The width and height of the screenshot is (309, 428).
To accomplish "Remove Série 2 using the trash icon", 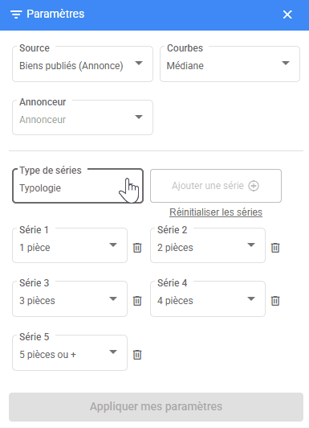I will (275, 248).
